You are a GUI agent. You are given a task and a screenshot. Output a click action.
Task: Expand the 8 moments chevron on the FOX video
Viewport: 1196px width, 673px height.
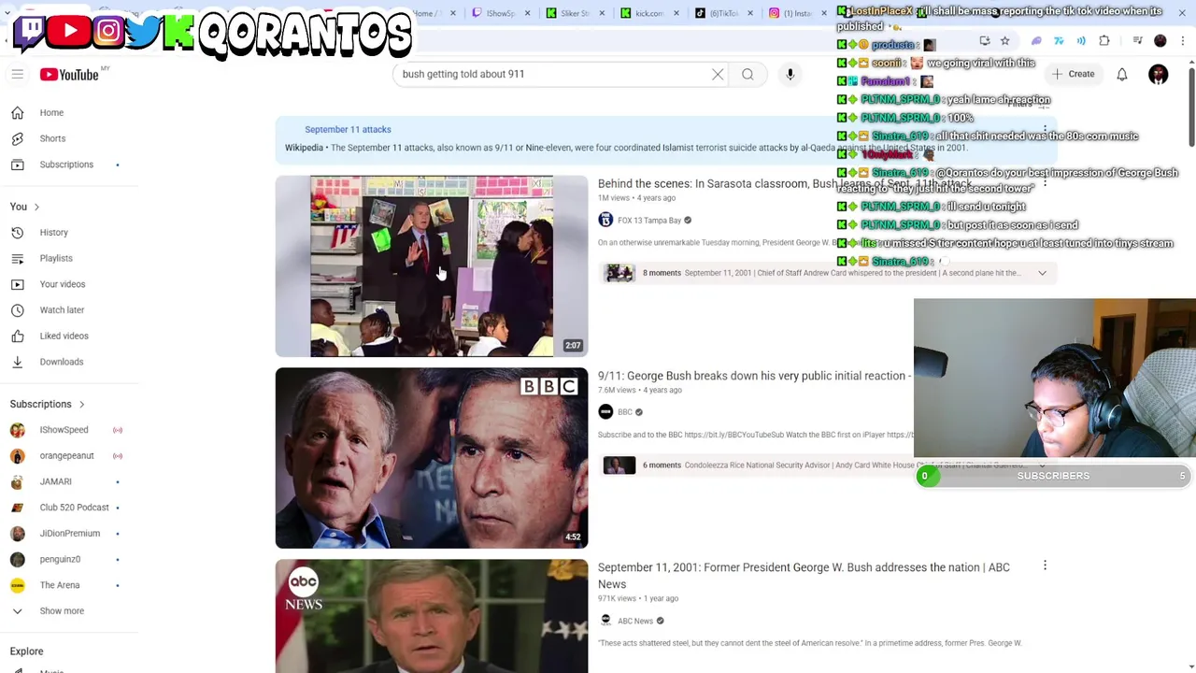[x=1042, y=273]
